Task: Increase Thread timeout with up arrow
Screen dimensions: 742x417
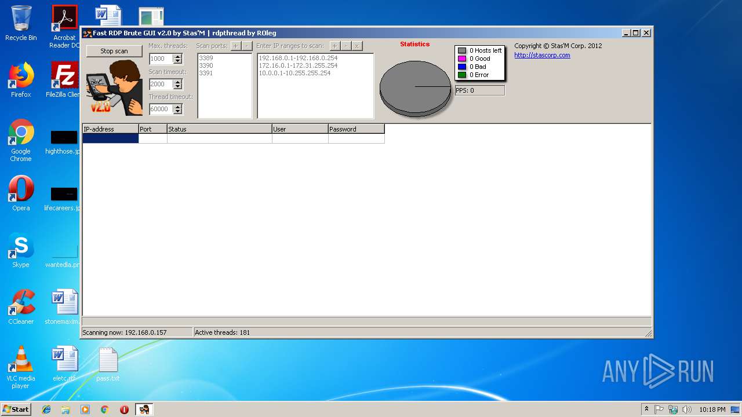Action: [x=178, y=107]
